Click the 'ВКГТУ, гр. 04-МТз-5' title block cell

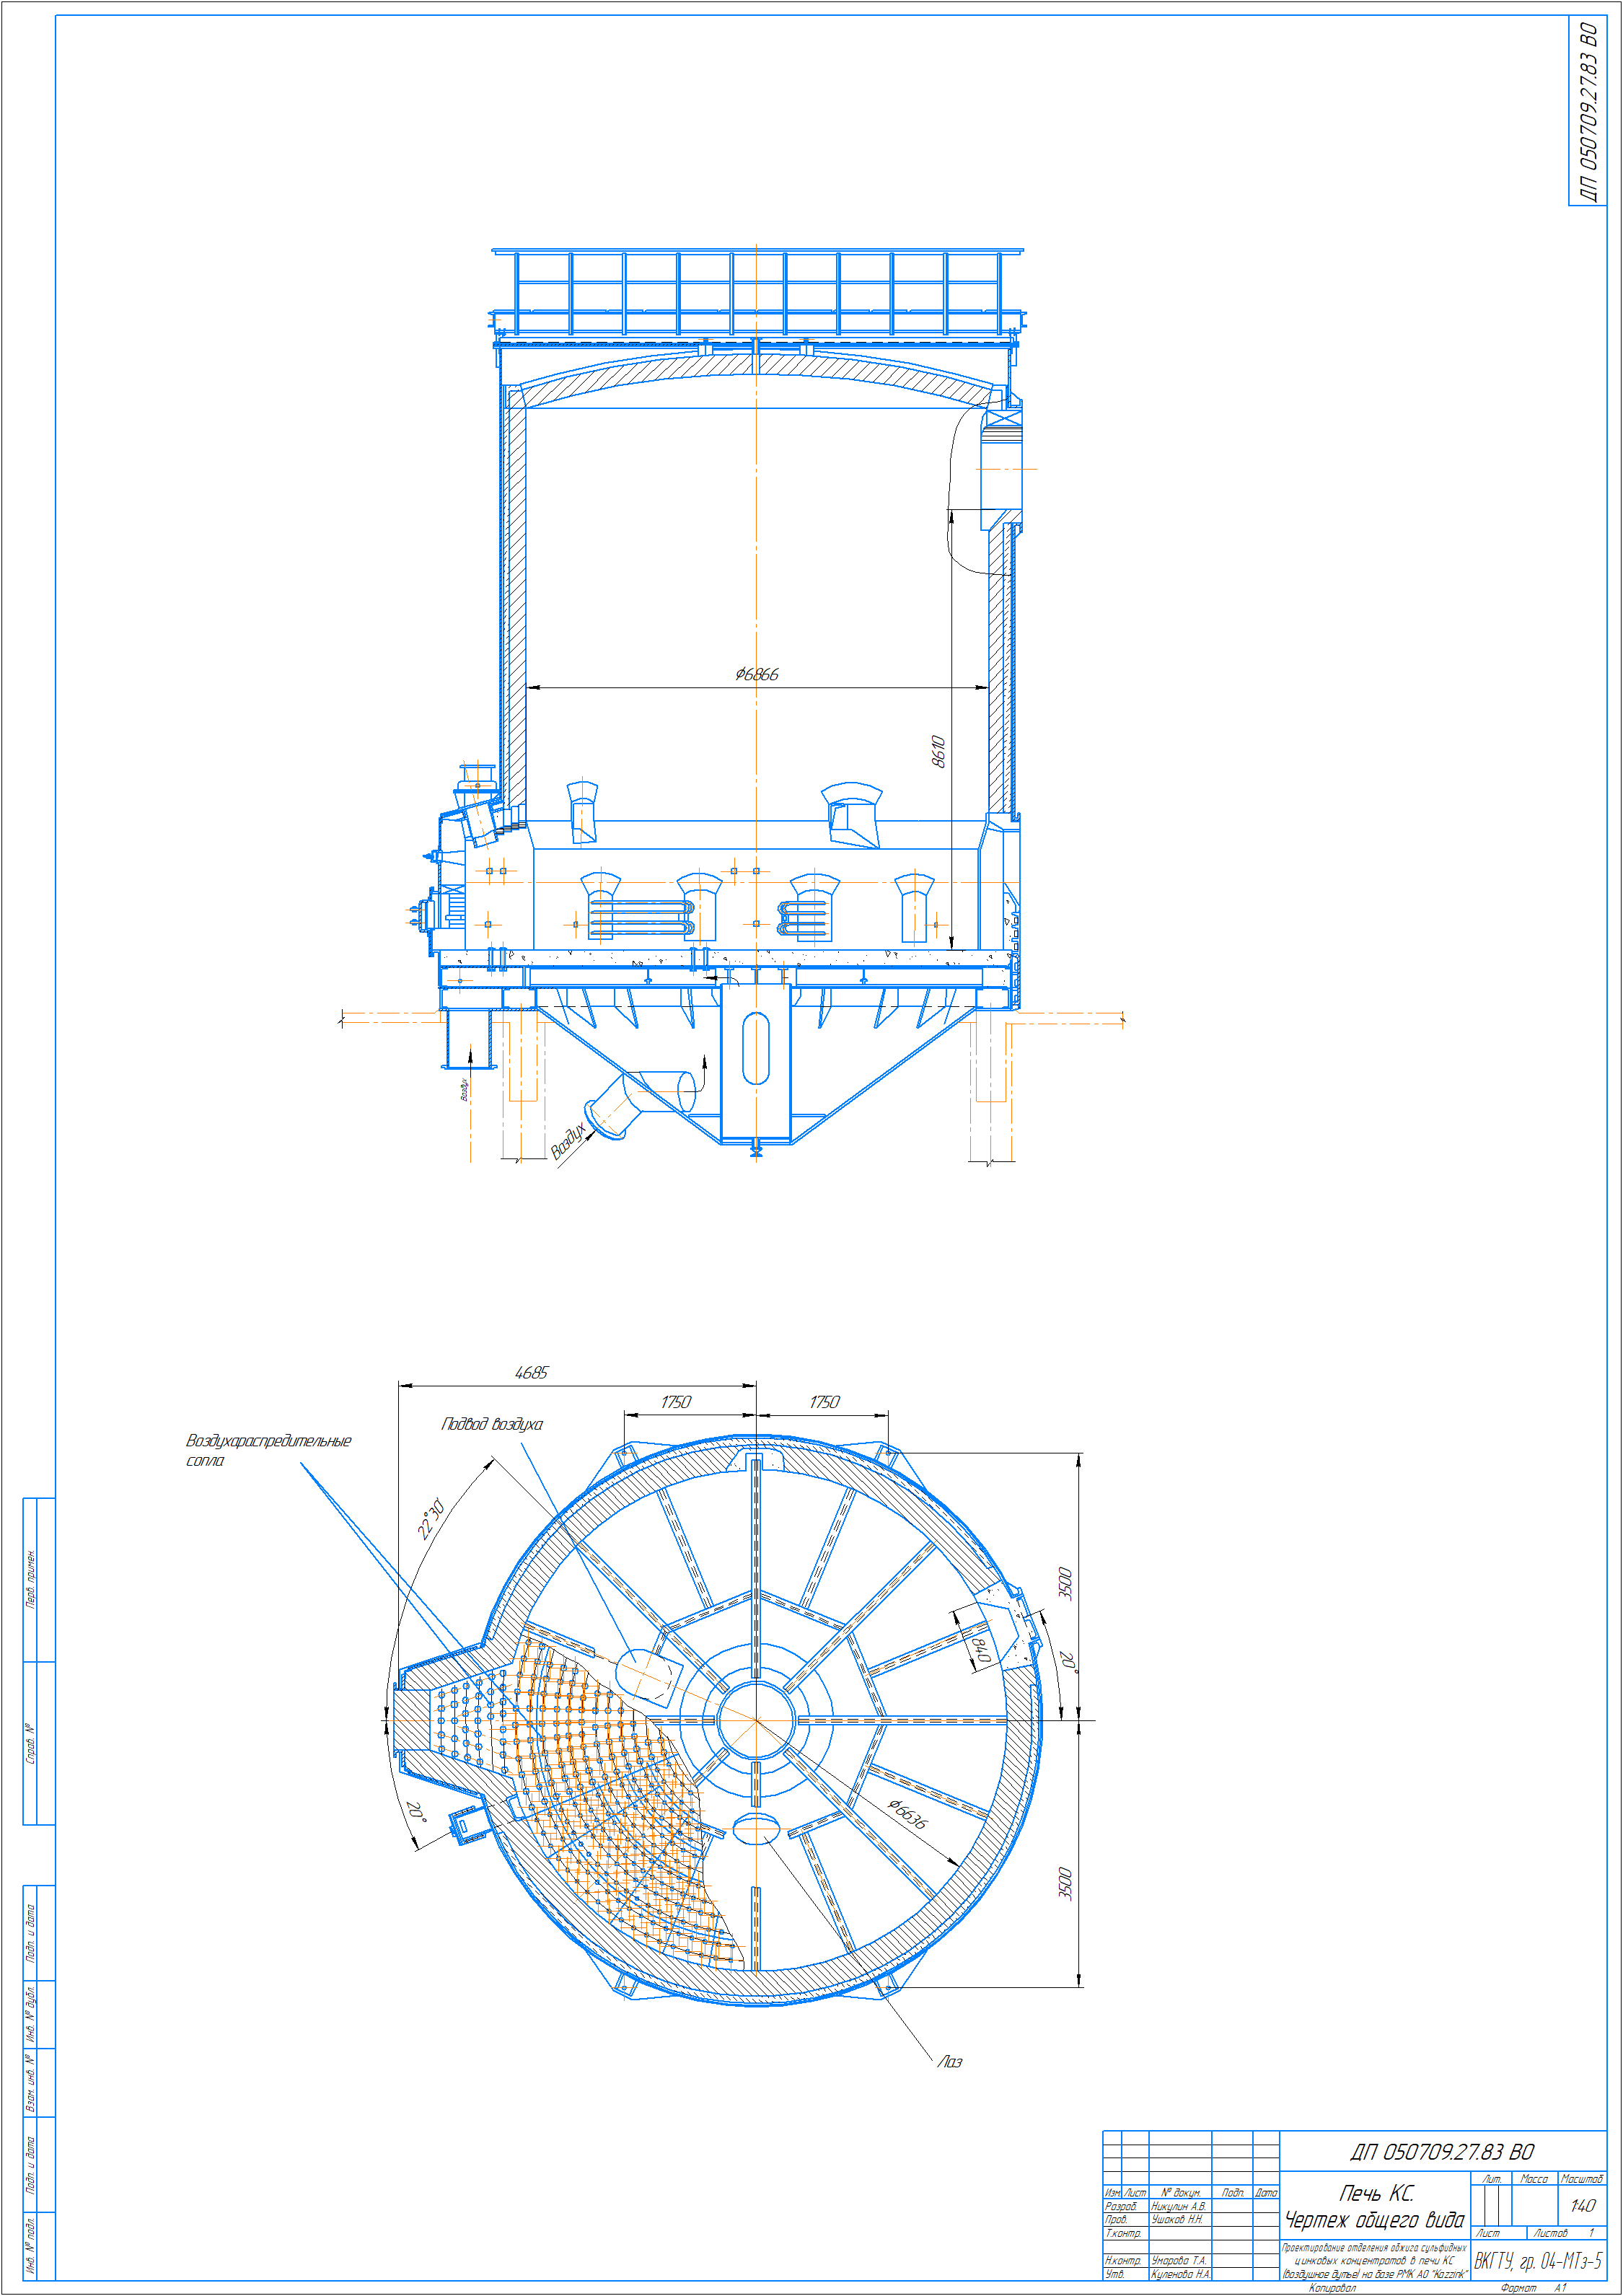tap(1537, 2262)
